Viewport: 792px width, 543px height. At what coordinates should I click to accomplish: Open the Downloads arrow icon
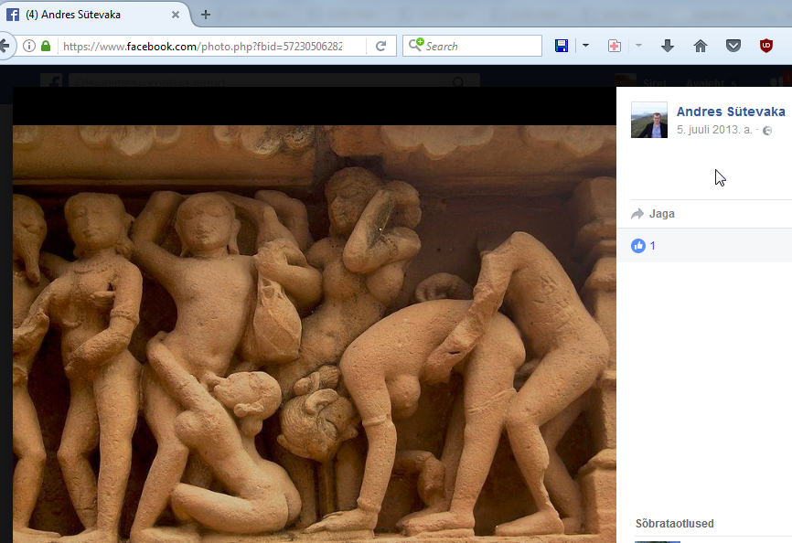tap(668, 46)
